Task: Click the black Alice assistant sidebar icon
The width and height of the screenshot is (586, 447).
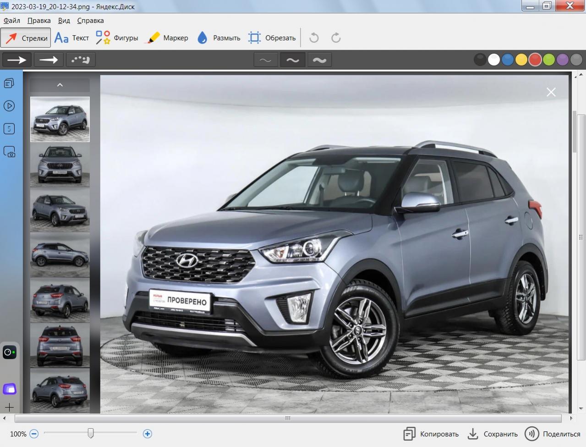Action: 10,352
